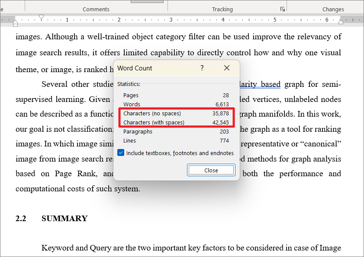364x257 pixels.
Task: Click the Help question mark on Word Count dialog
Action: (x=202, y=68)
